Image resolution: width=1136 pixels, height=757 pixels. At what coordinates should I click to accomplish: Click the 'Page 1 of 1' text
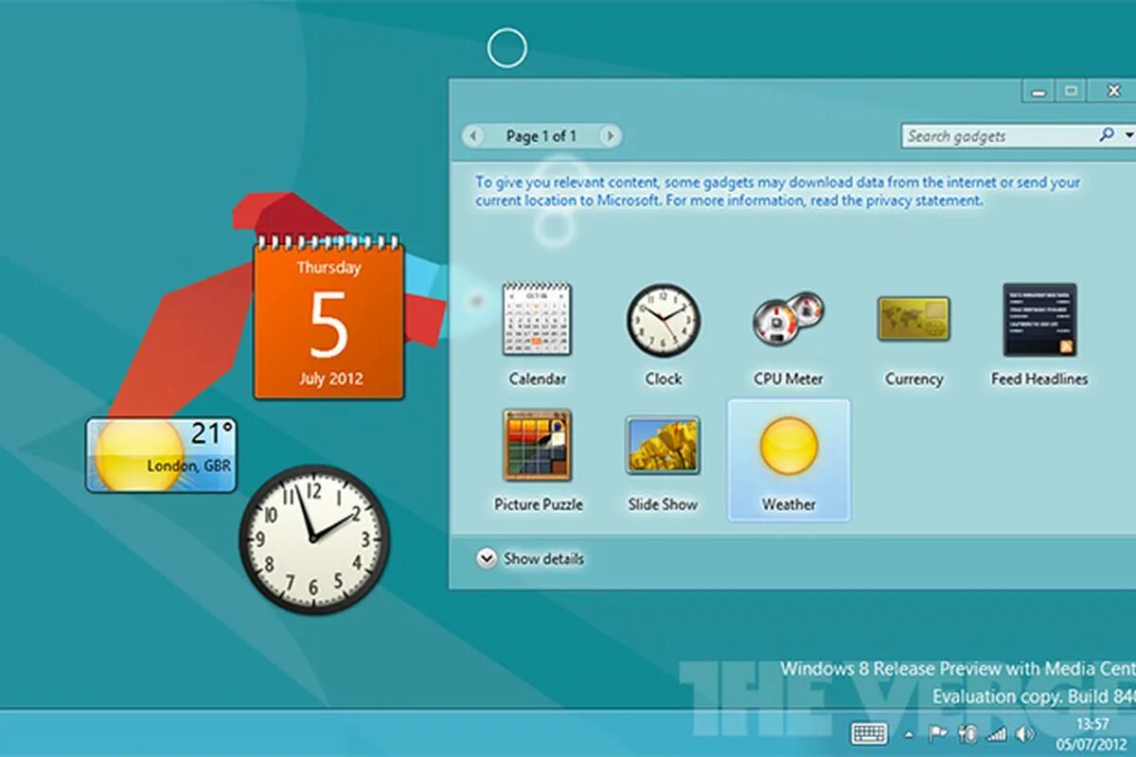click(541, 136)
